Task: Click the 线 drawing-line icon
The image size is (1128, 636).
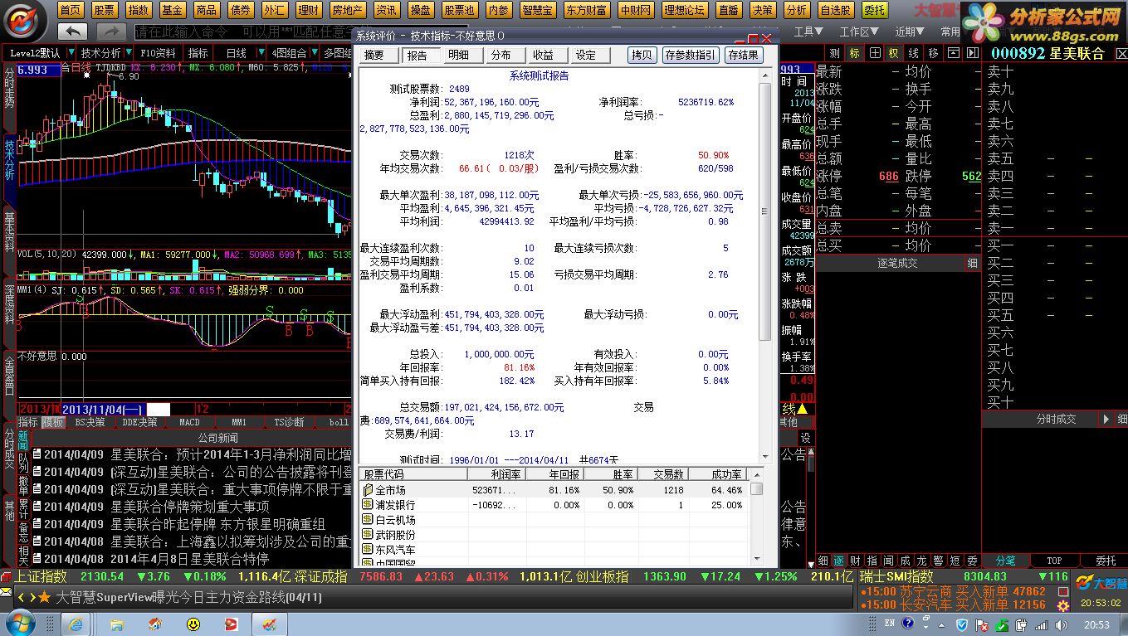Action: pos(913,53)
